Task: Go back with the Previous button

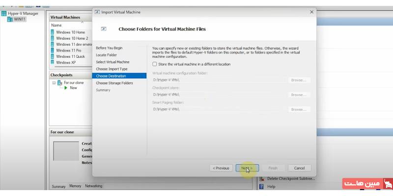Action: coord(221,168)
